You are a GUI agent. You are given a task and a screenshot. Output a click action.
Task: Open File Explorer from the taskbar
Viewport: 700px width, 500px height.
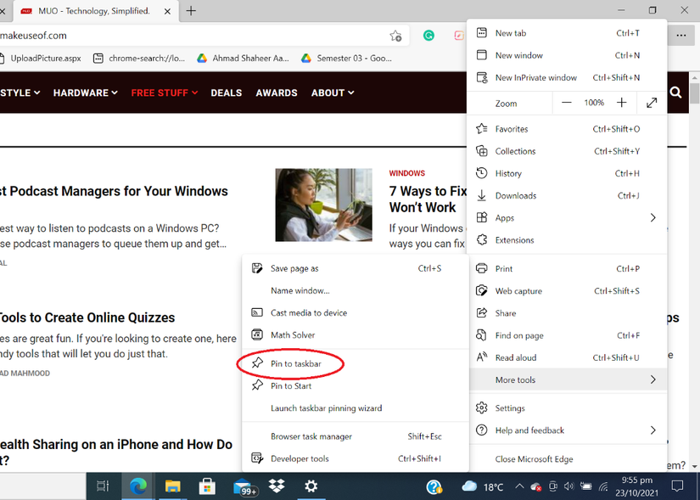click(172, 486)
